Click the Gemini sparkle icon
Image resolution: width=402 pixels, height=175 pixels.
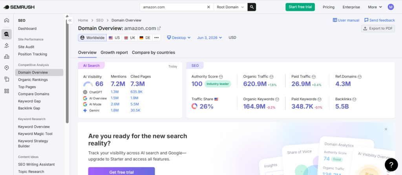pyautogui.click(x=85, y=111)
